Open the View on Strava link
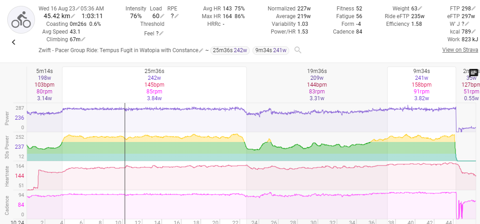The image size is (480, 224). point(460,50)
